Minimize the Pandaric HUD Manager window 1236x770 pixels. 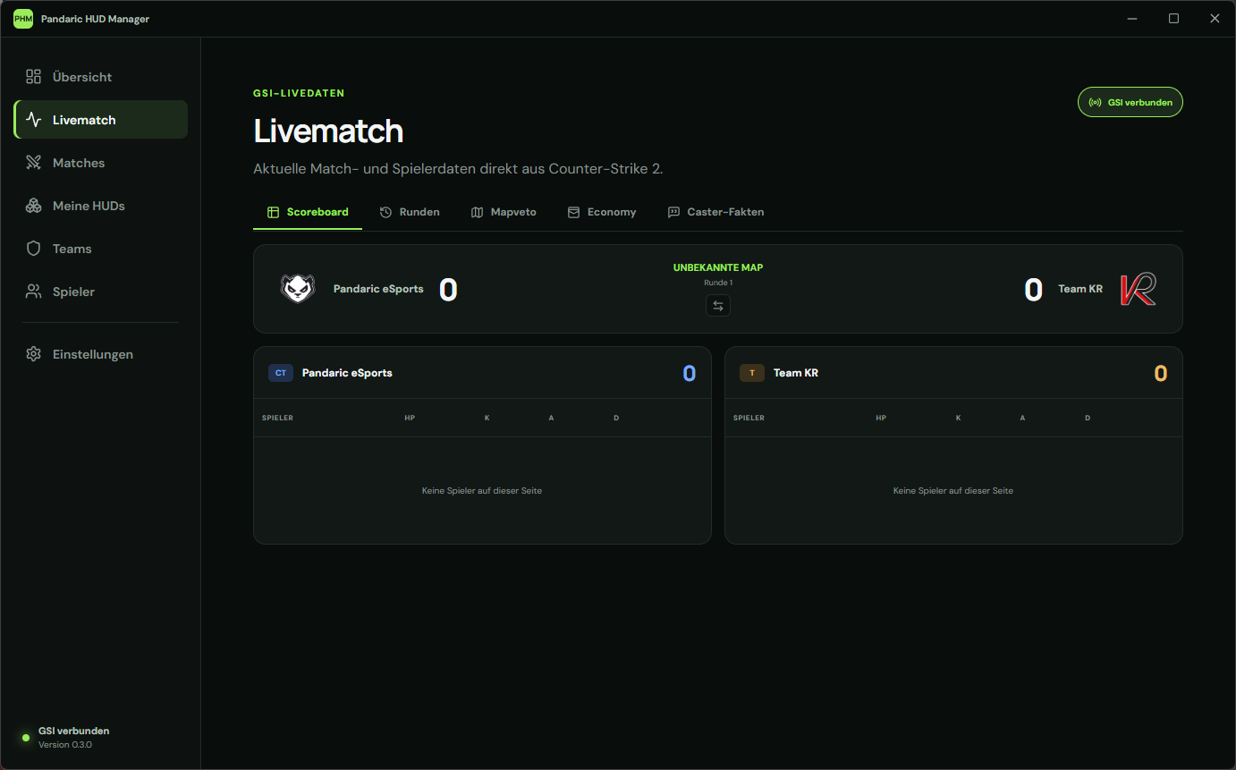(1132, 19)
